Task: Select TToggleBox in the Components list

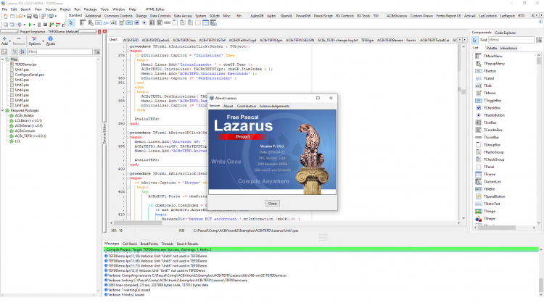Action: 493,101
